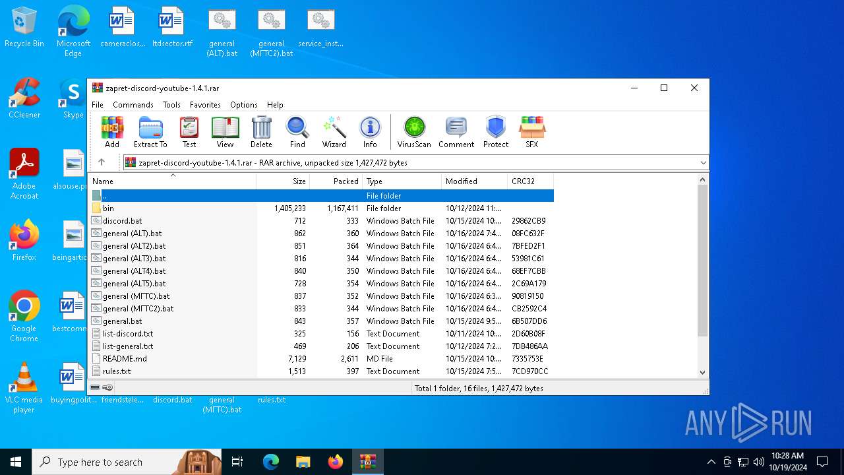This screenshot has width=844, height=475.
Task: Sort by the Packed column header
Action: (336, 181)
